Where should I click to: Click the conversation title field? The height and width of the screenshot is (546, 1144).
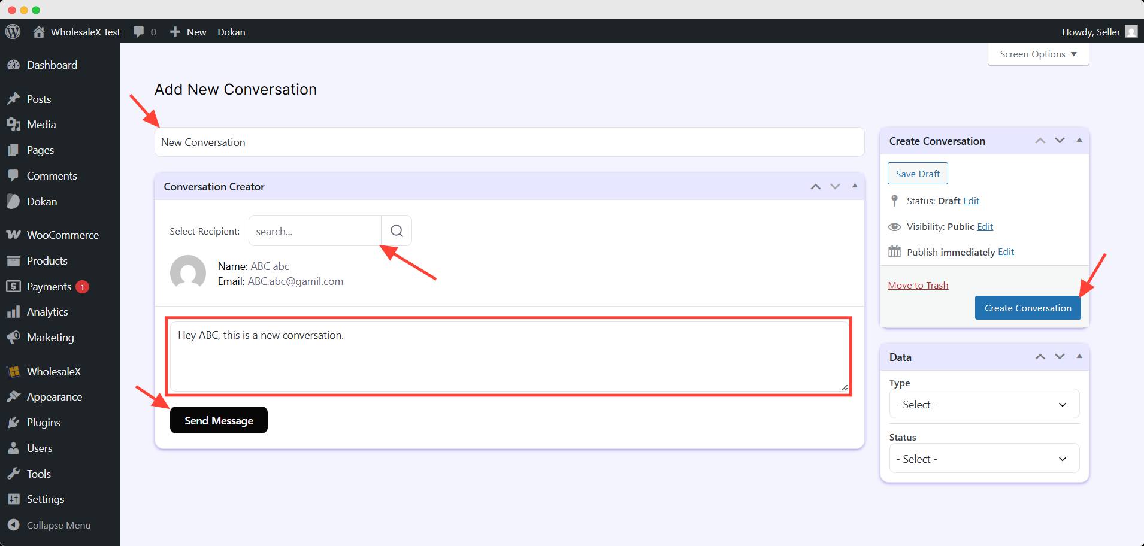[509, 142]
